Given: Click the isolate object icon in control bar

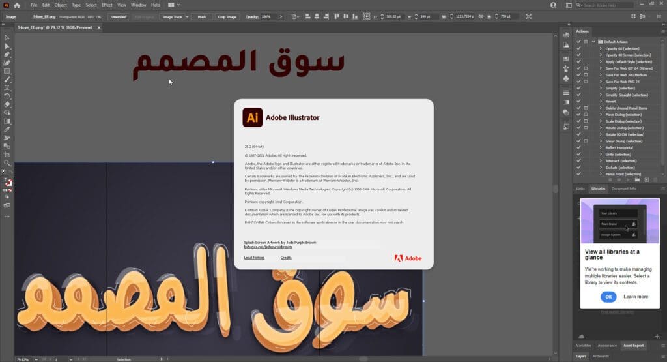Looking at the screenshot, I should pos(529,16).
